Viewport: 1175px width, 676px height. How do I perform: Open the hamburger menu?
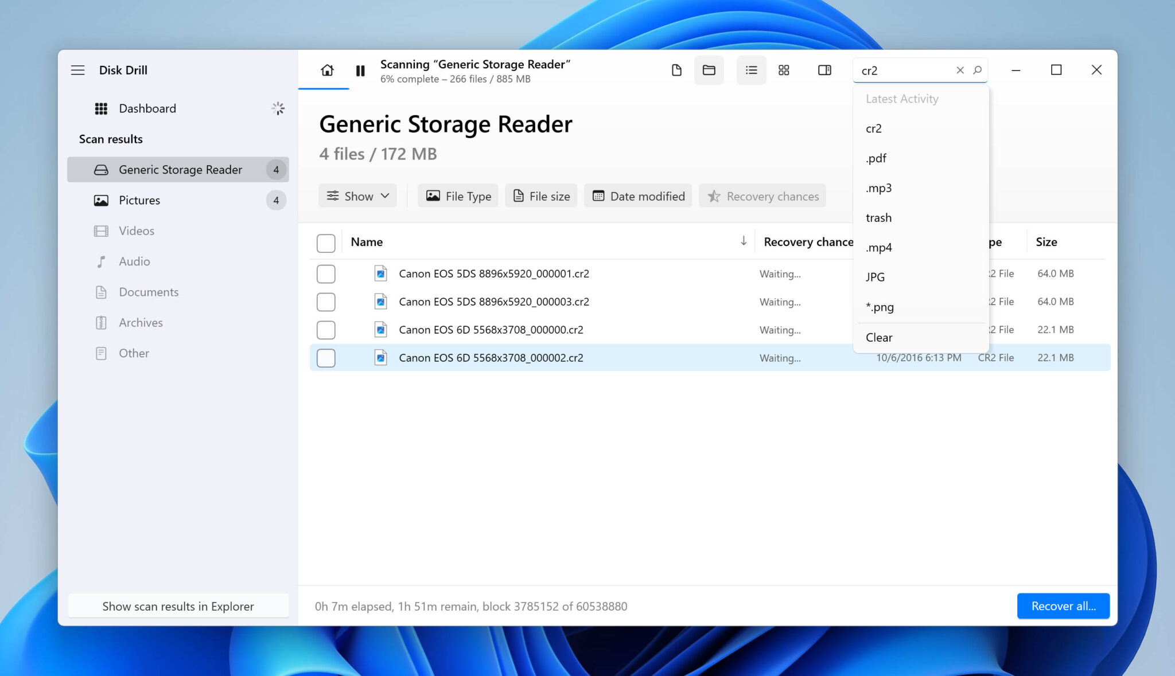point(77,70)
